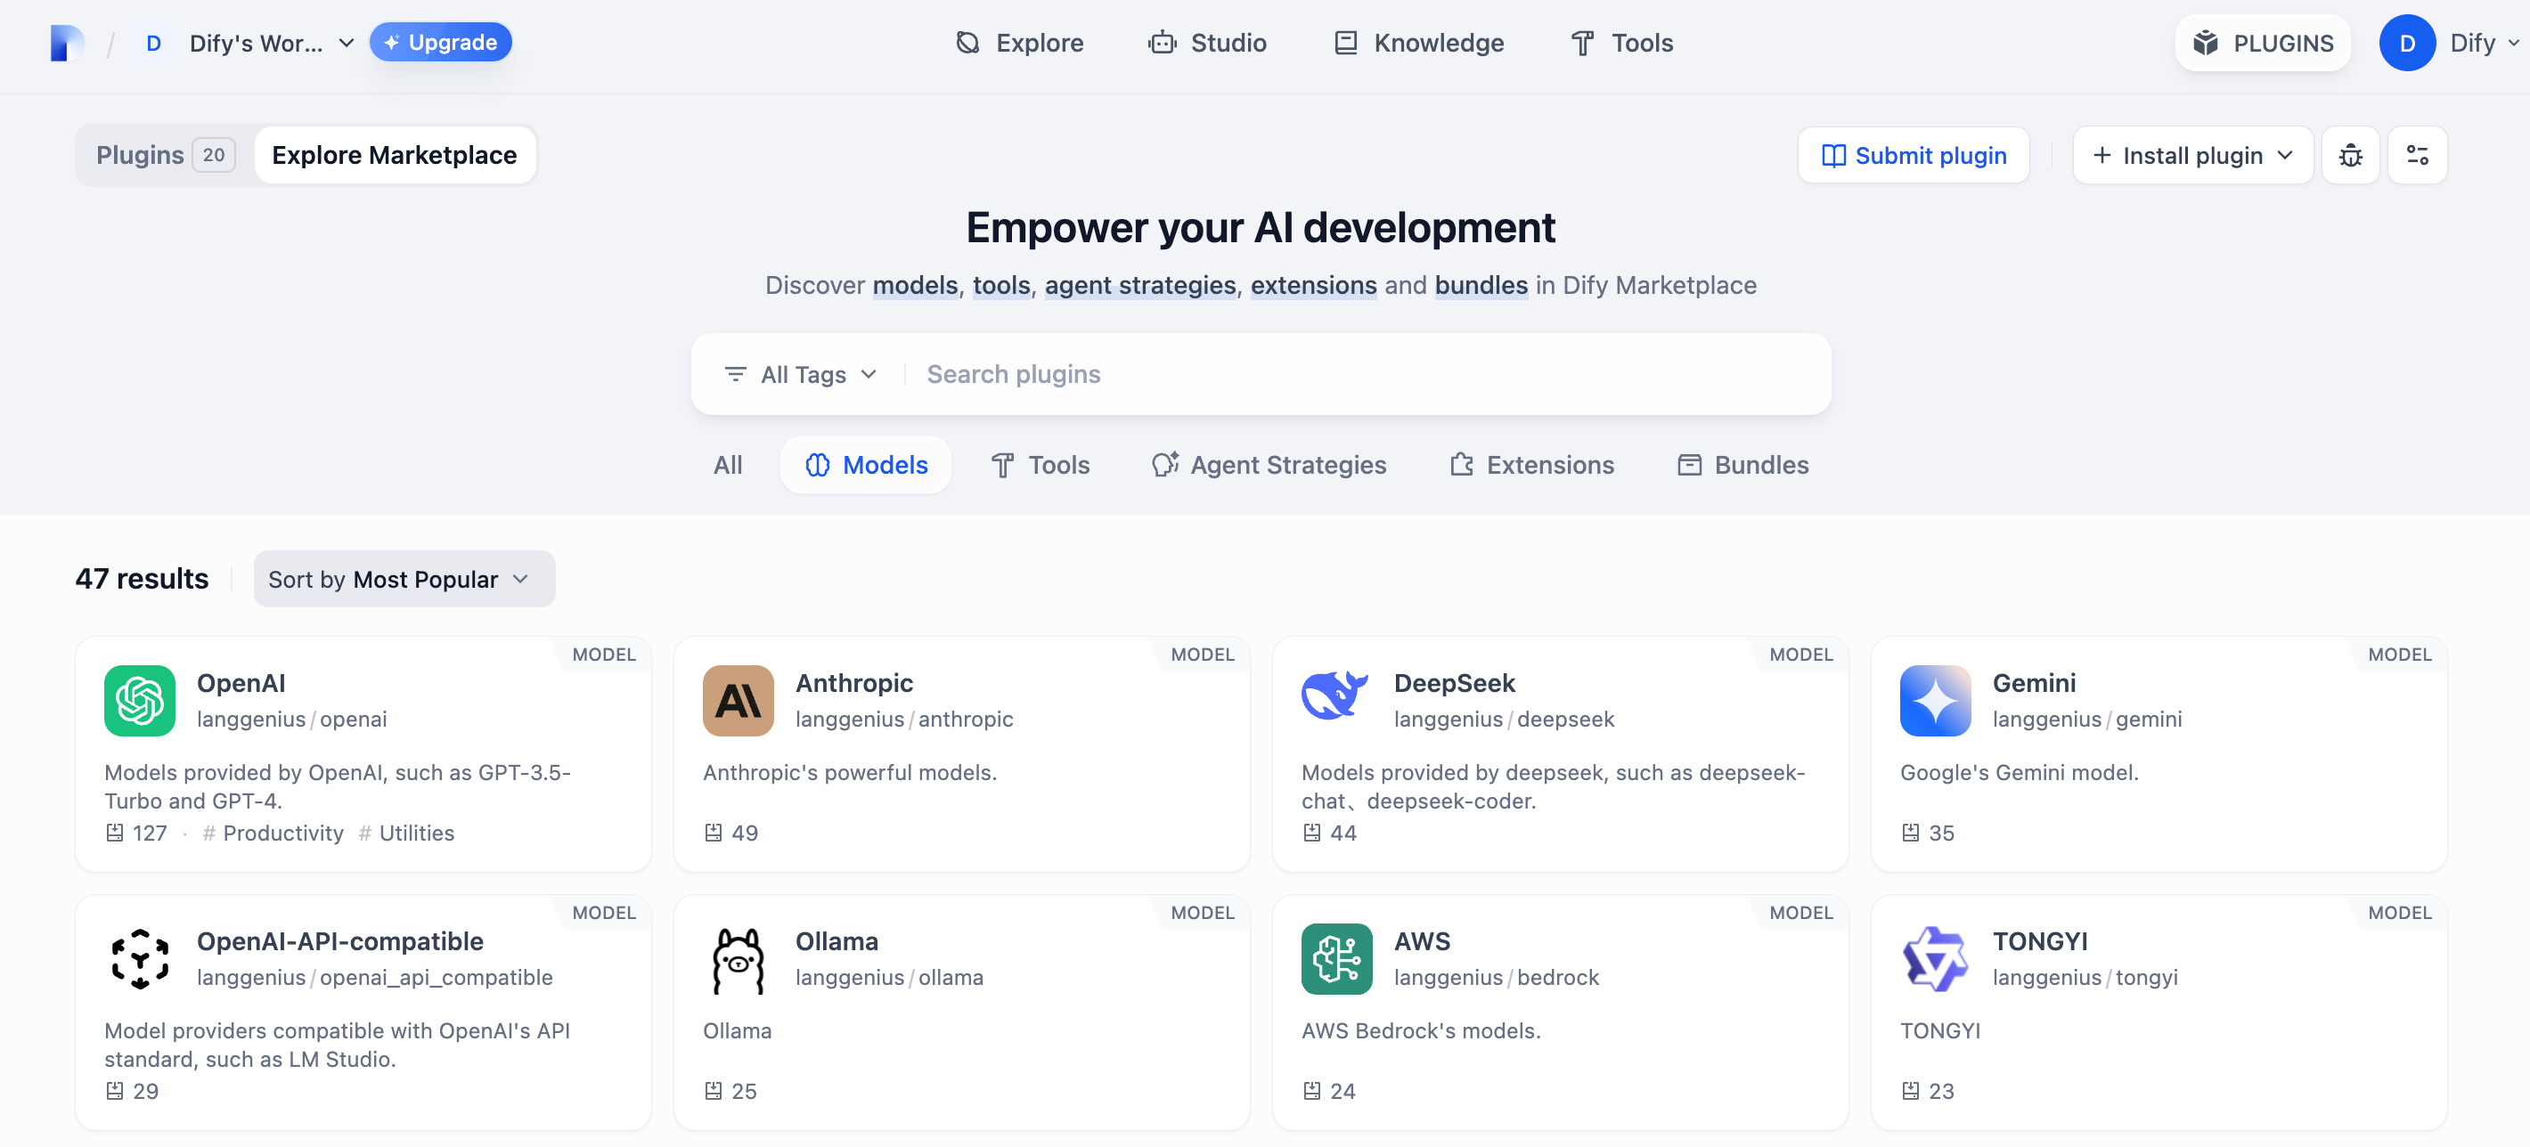
Task: Click the OpenAI-API-compatible plugin icon
Action: (140, 958)
